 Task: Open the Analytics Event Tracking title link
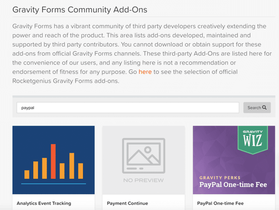click(x=44, y=203)
